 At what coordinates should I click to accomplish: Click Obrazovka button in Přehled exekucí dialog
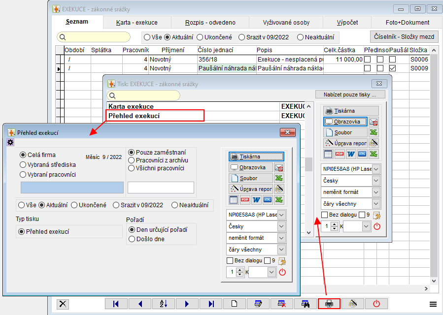pyautogui.click(x=251, y=167)
